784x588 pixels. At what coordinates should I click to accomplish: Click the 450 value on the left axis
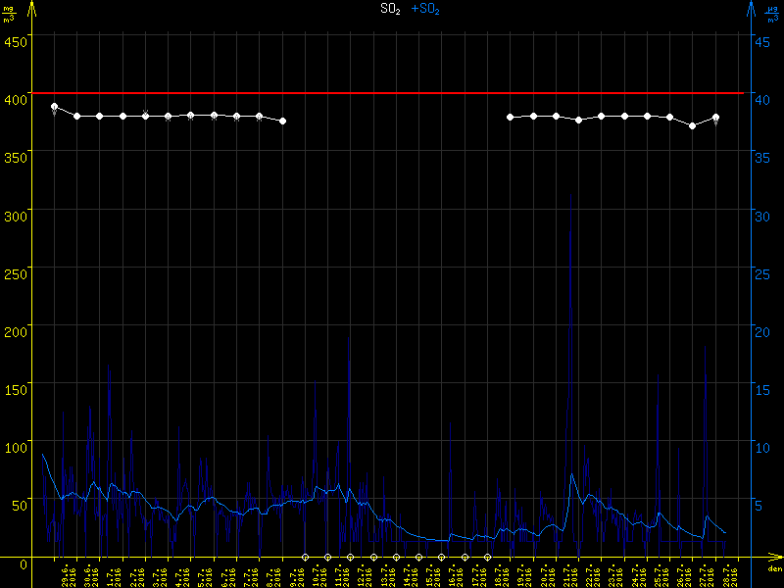[15, 41]
